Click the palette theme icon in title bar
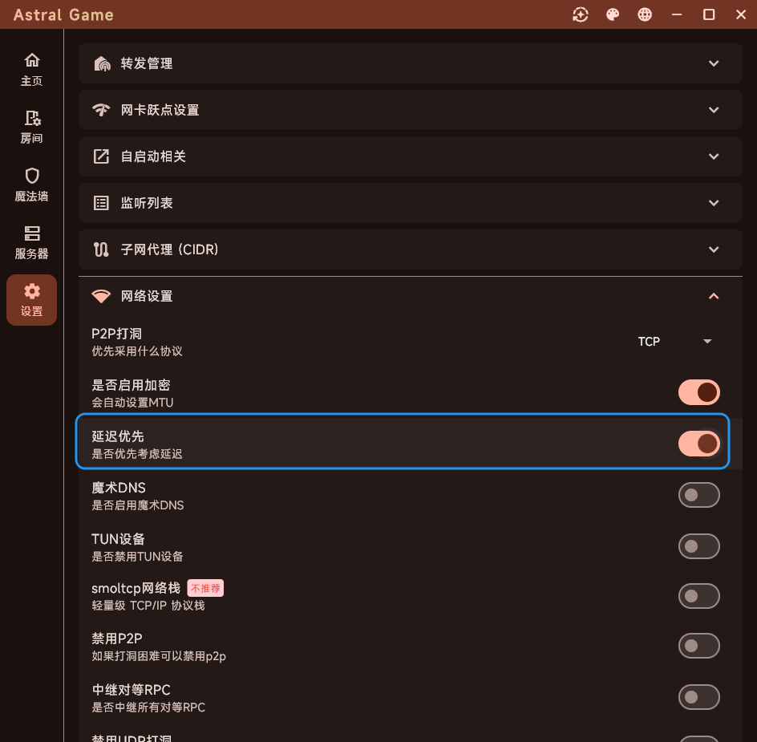The width and height of the screenshot is (757, 742). tap(613, 14)
